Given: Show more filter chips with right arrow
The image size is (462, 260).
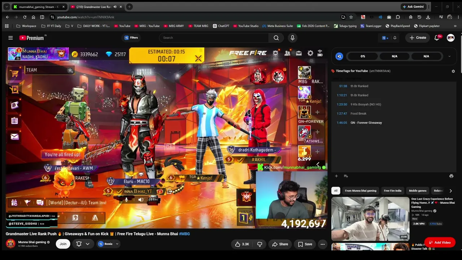Looking at the screenshot, I should point(450,191).
